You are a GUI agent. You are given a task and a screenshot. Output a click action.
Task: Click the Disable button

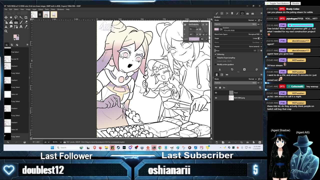coord(295,3)
